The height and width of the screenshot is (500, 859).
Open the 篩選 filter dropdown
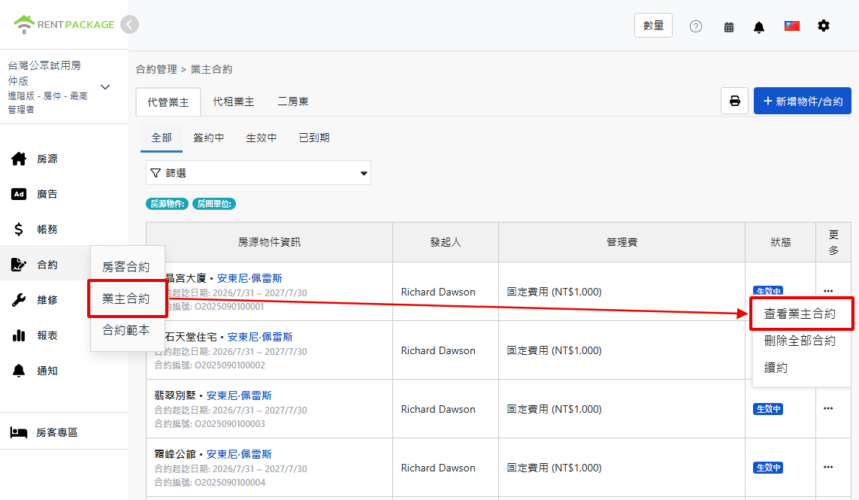(x=258, y=173)
